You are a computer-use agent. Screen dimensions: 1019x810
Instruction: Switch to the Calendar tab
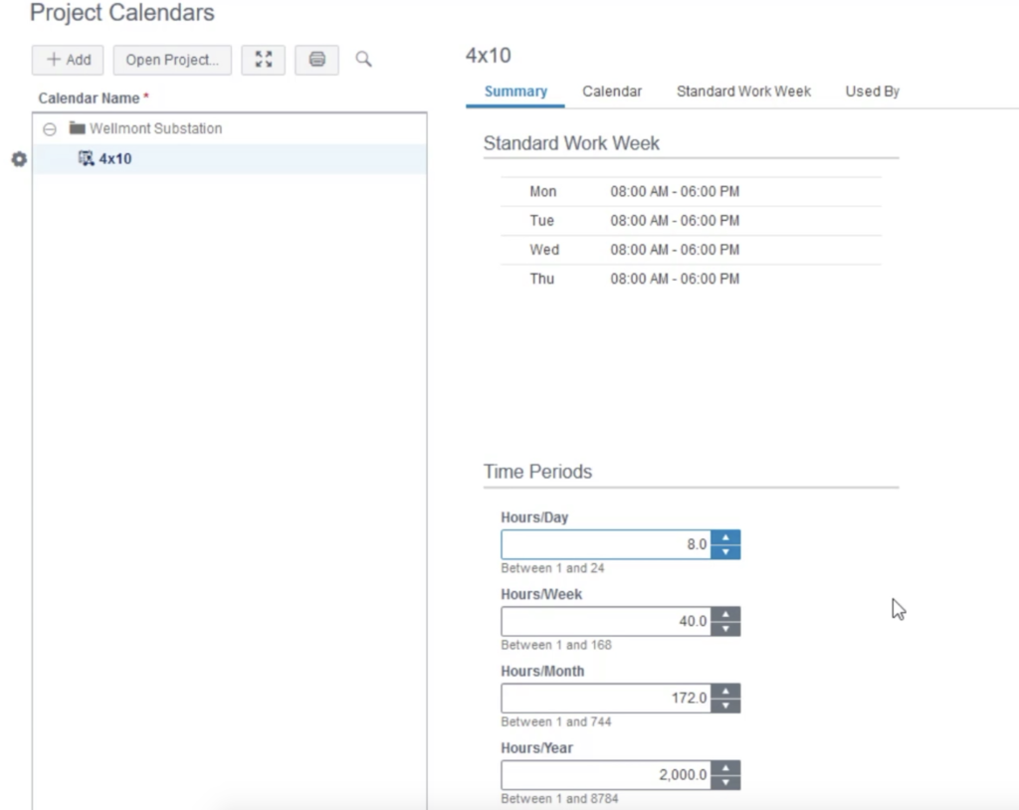point(612,91)
